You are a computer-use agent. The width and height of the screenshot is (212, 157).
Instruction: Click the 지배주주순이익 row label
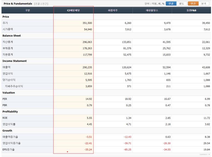14,86
